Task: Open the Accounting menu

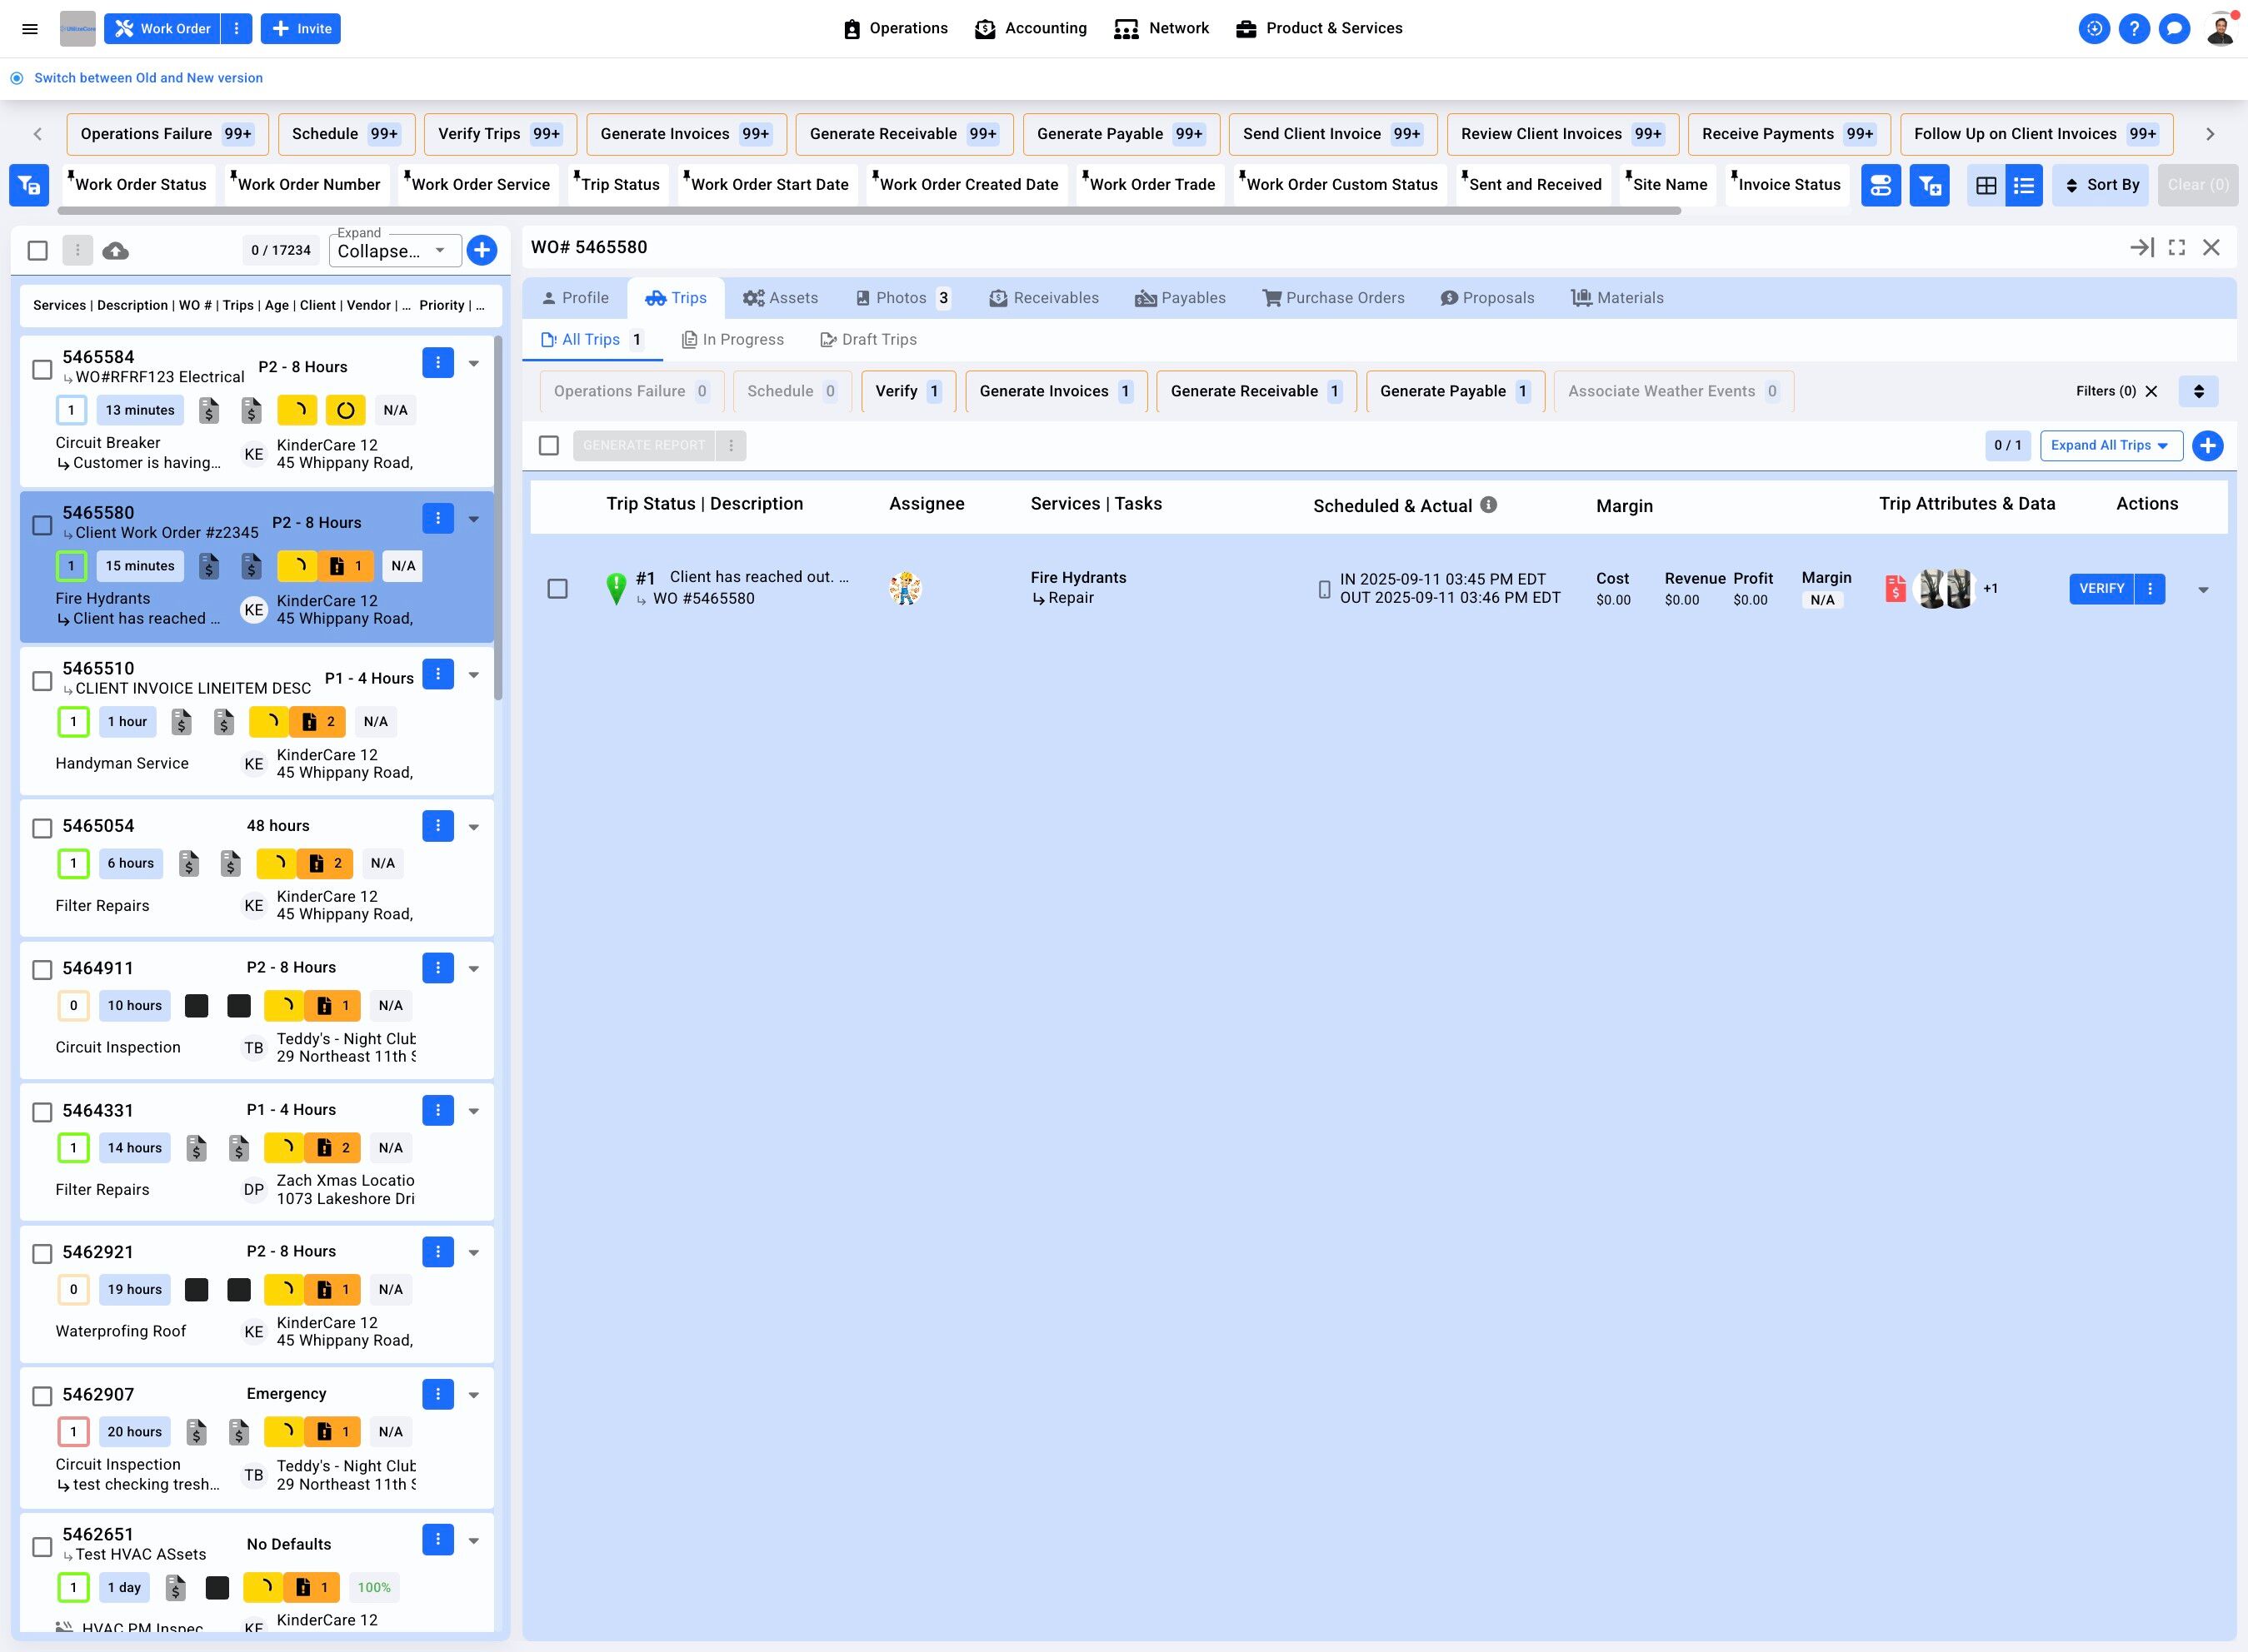Action: pos(1031,29)
